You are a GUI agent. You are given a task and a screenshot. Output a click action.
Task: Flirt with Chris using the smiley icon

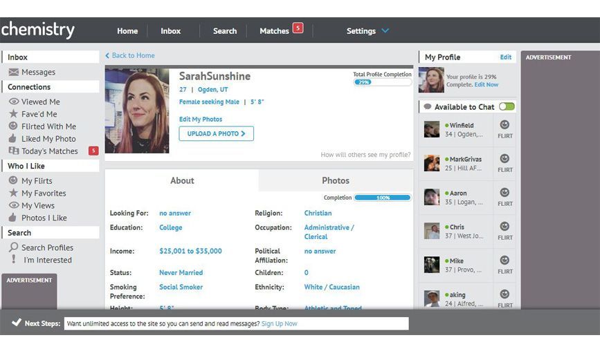[x=504, y=226]
